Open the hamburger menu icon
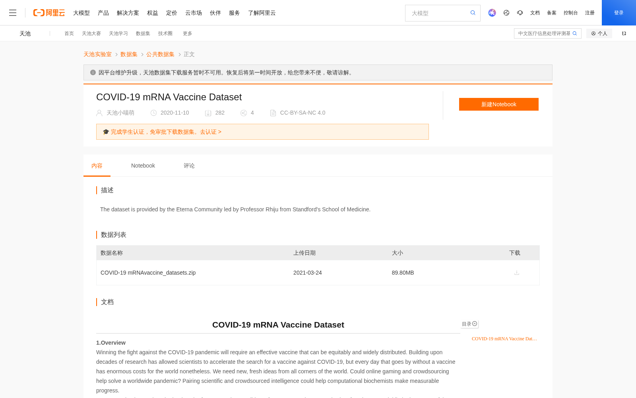This screenshot has width=636, height=398. pyautogui.click(x=13, y=13)
